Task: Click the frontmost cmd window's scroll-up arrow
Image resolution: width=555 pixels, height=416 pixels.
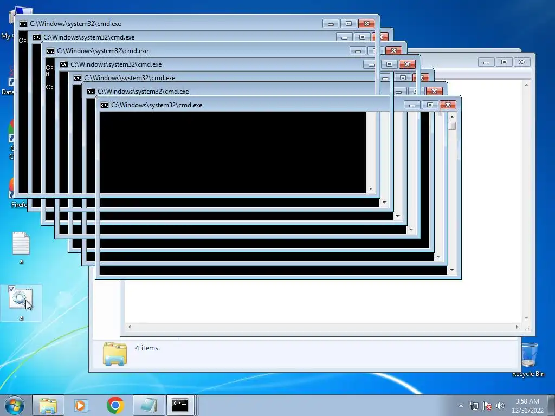Action: pyautogui.click(x=452, y=117)
